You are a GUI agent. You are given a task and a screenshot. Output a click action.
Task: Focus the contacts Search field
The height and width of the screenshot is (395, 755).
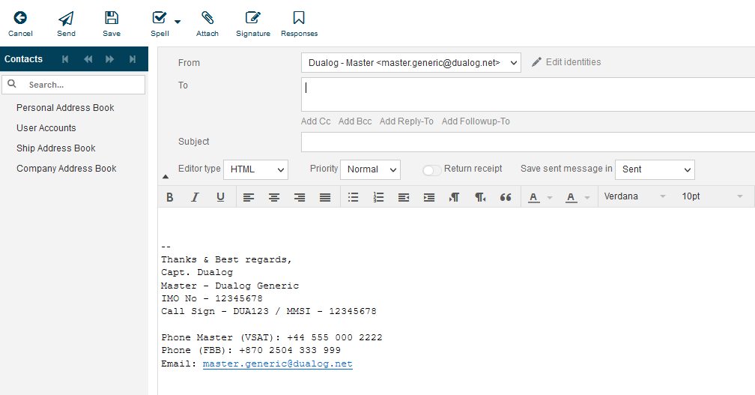pos(73,85)
